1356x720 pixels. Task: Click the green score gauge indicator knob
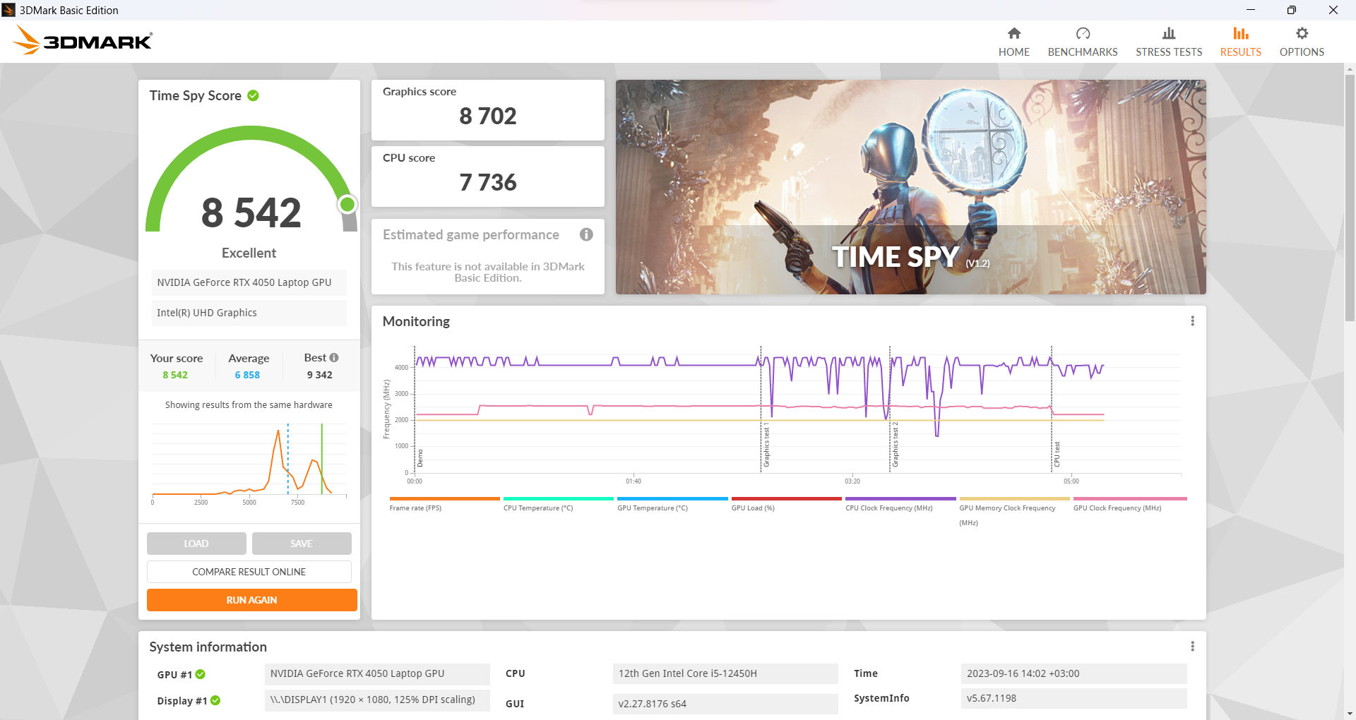pyautogui.click(x=347, y=205)
